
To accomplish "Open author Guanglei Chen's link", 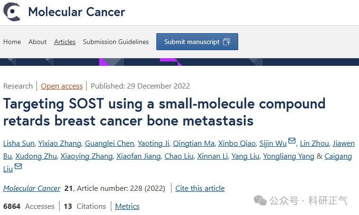I will 109,143.
